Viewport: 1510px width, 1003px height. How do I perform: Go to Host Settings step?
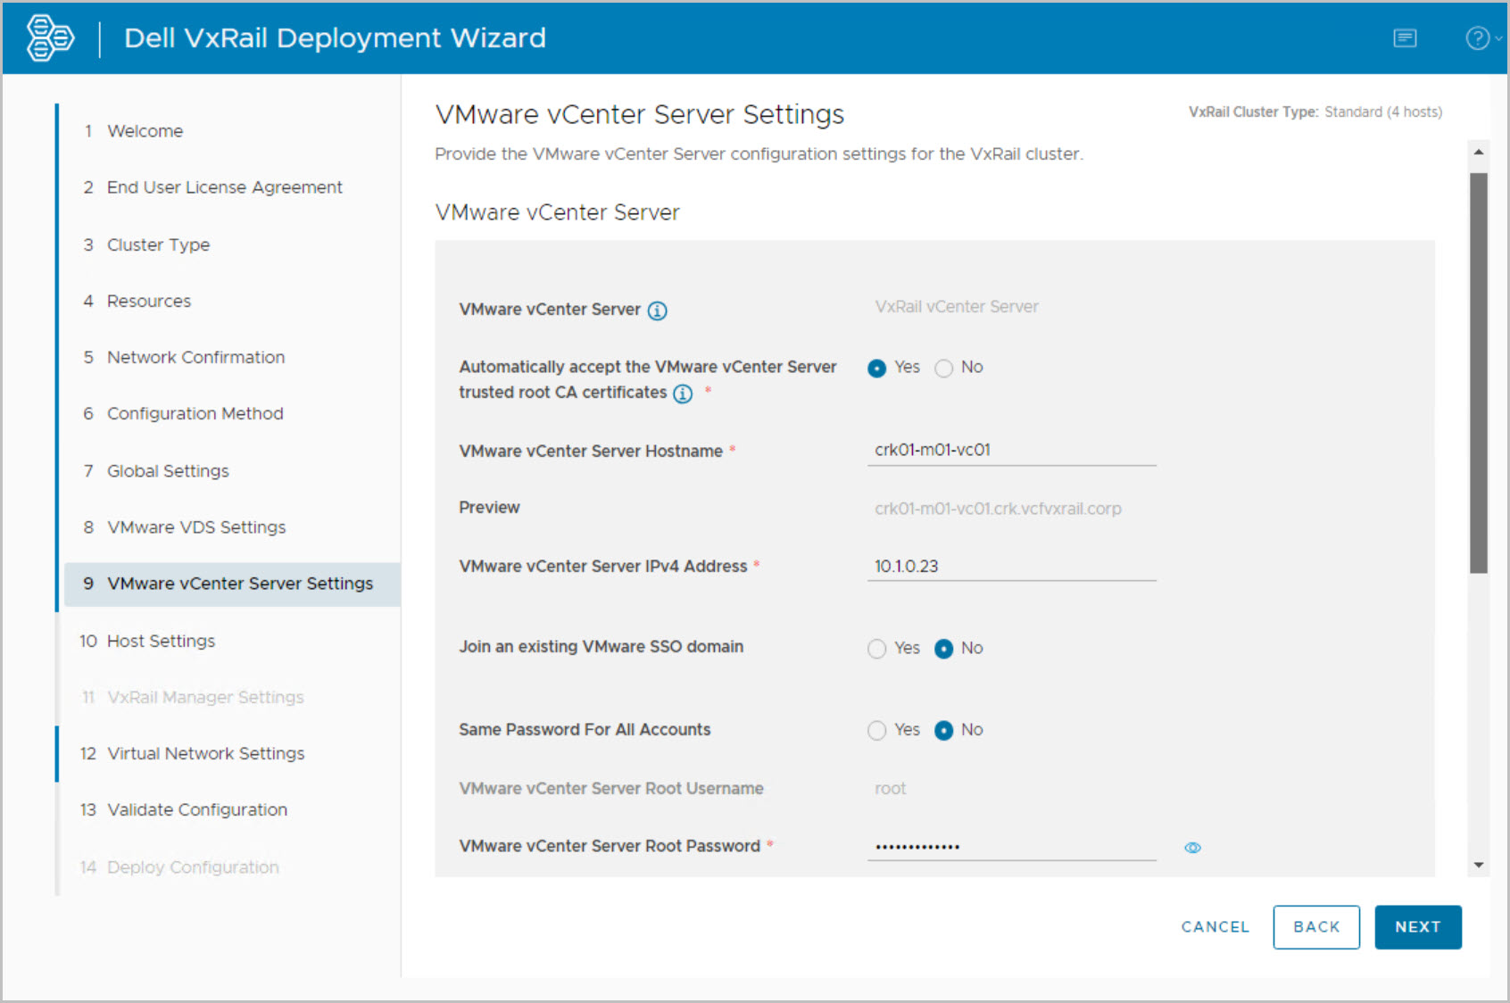coord(161,641)
